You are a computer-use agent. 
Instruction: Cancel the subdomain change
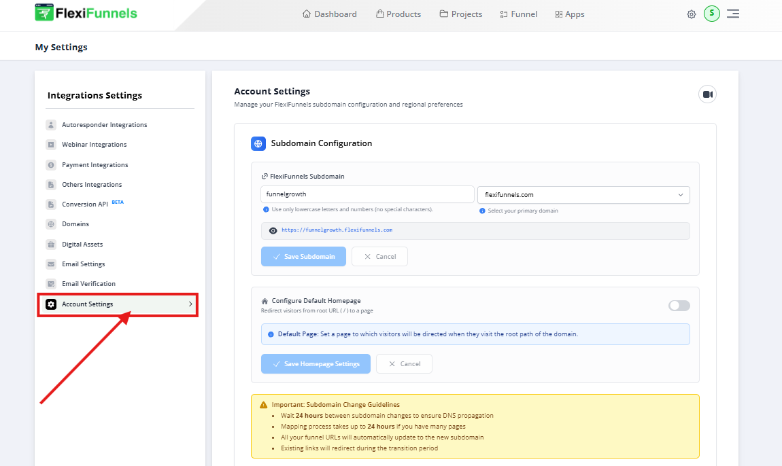pos(379,257)
